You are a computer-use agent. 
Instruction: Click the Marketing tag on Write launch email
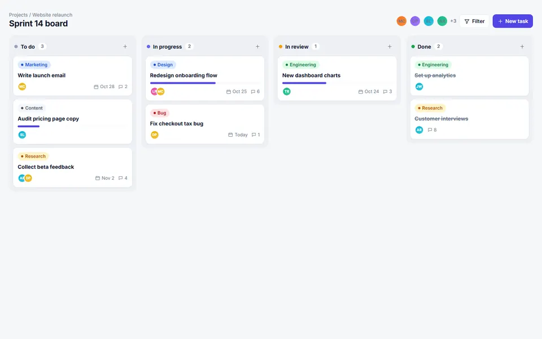pos(34,64)
